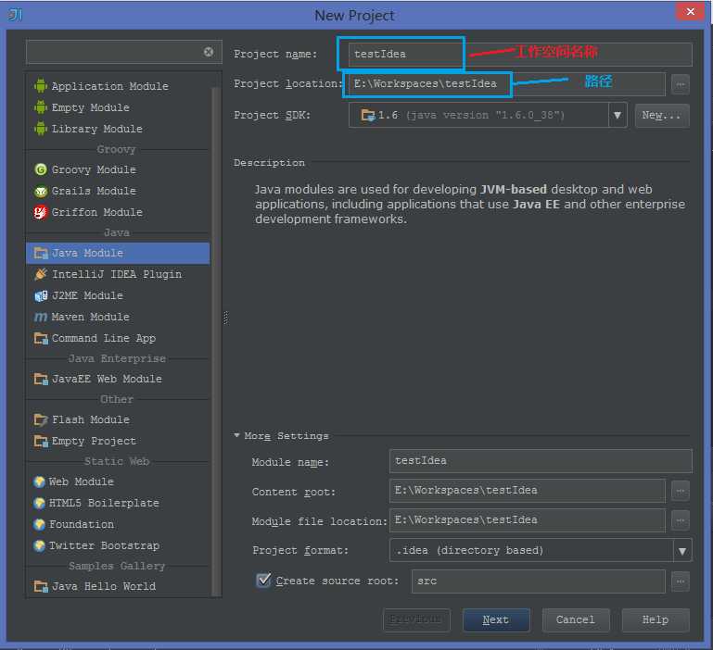Open the Project format dropdown arrow
The image size is (713, 650).
[682, 551]
